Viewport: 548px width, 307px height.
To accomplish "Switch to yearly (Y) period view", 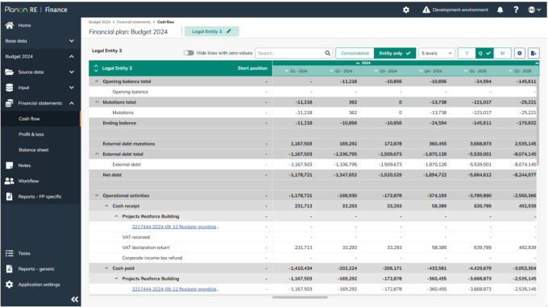I will pos(467,53).
